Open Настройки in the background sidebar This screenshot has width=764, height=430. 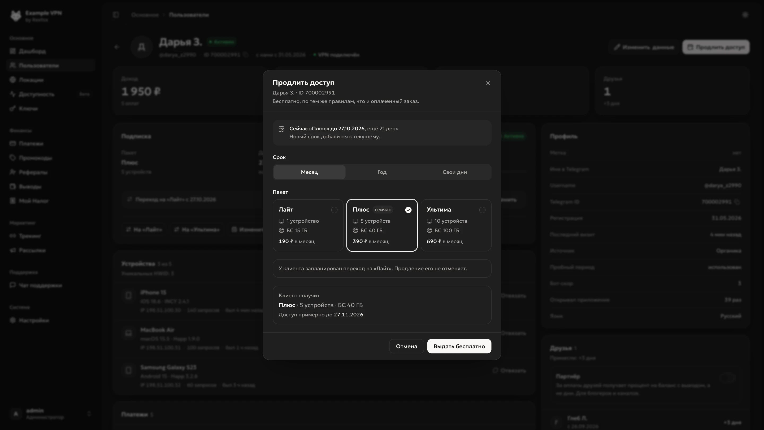pos(51,320)
